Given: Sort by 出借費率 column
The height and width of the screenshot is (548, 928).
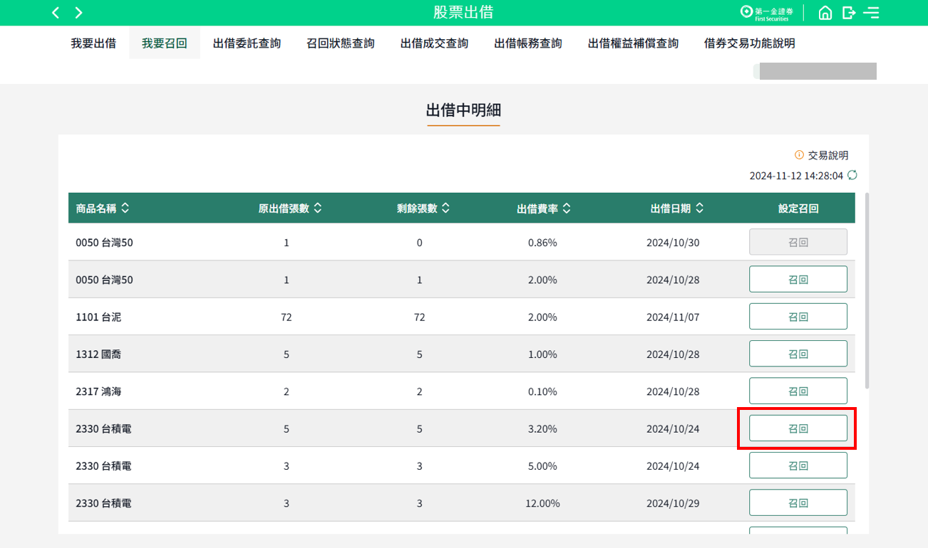Looking at the screenshot, I should coord(567,209).
